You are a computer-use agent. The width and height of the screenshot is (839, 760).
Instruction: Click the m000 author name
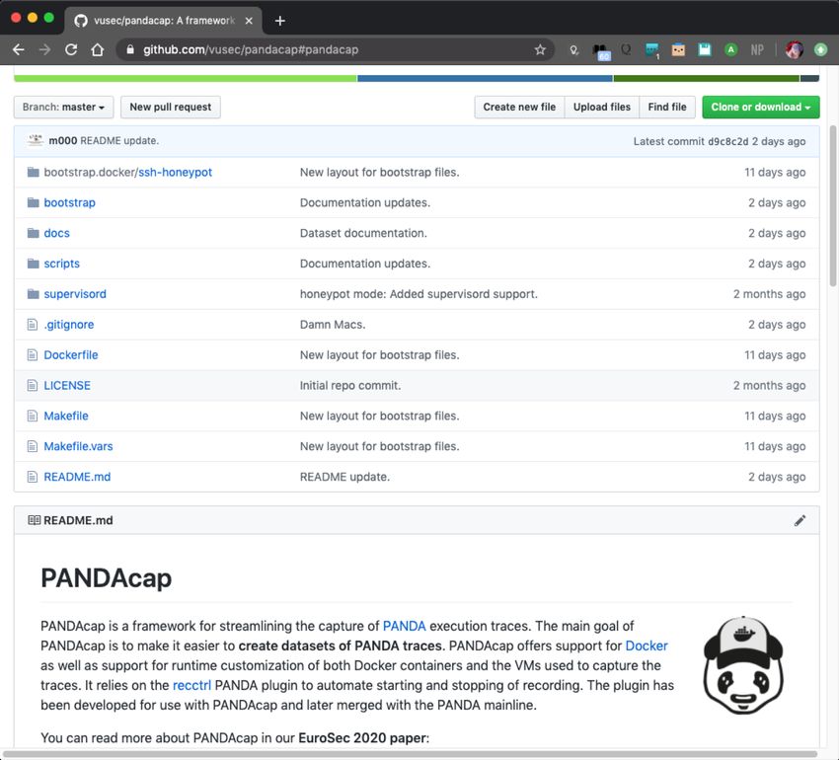(x=62, y=141)
